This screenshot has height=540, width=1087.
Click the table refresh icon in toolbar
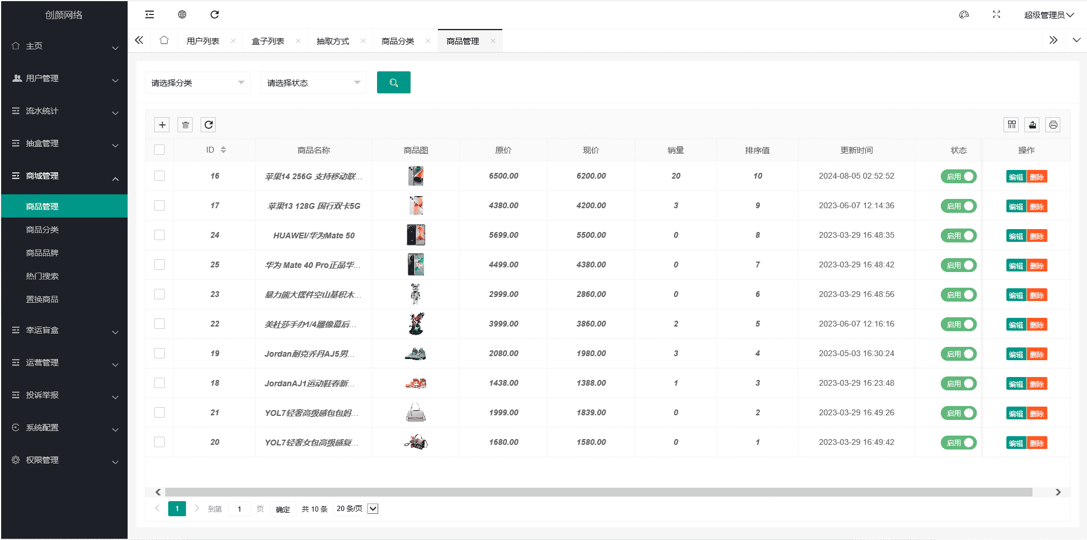pos(208,125)
